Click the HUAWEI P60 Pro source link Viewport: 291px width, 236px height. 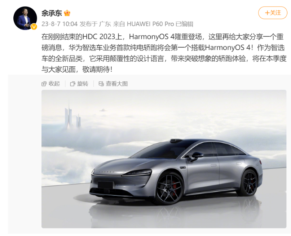150,24
